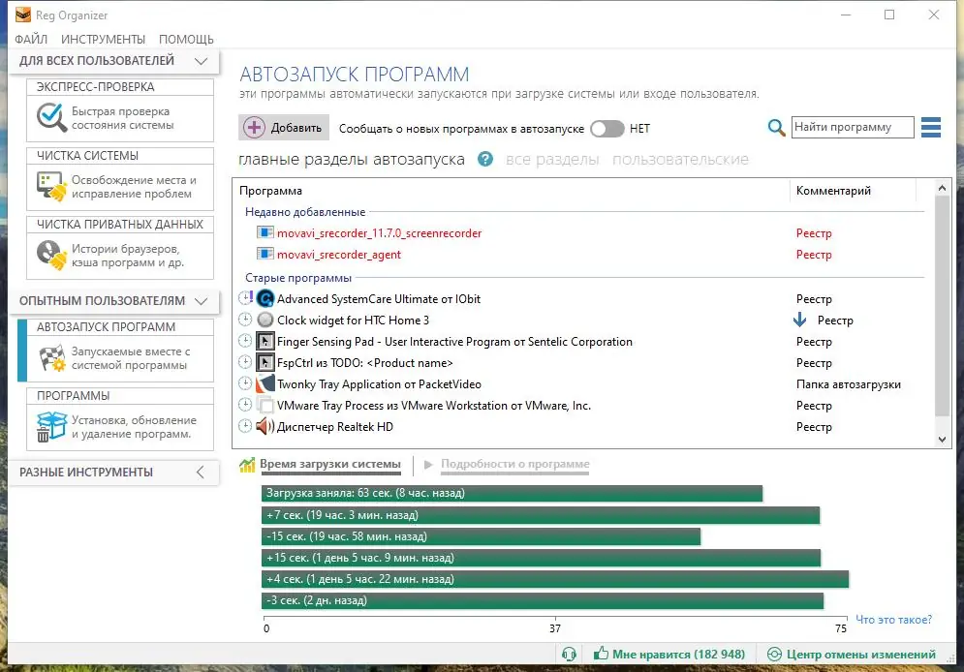
Task: Click the clock delay icon for Twonky Tray
Action: [245, 383]
